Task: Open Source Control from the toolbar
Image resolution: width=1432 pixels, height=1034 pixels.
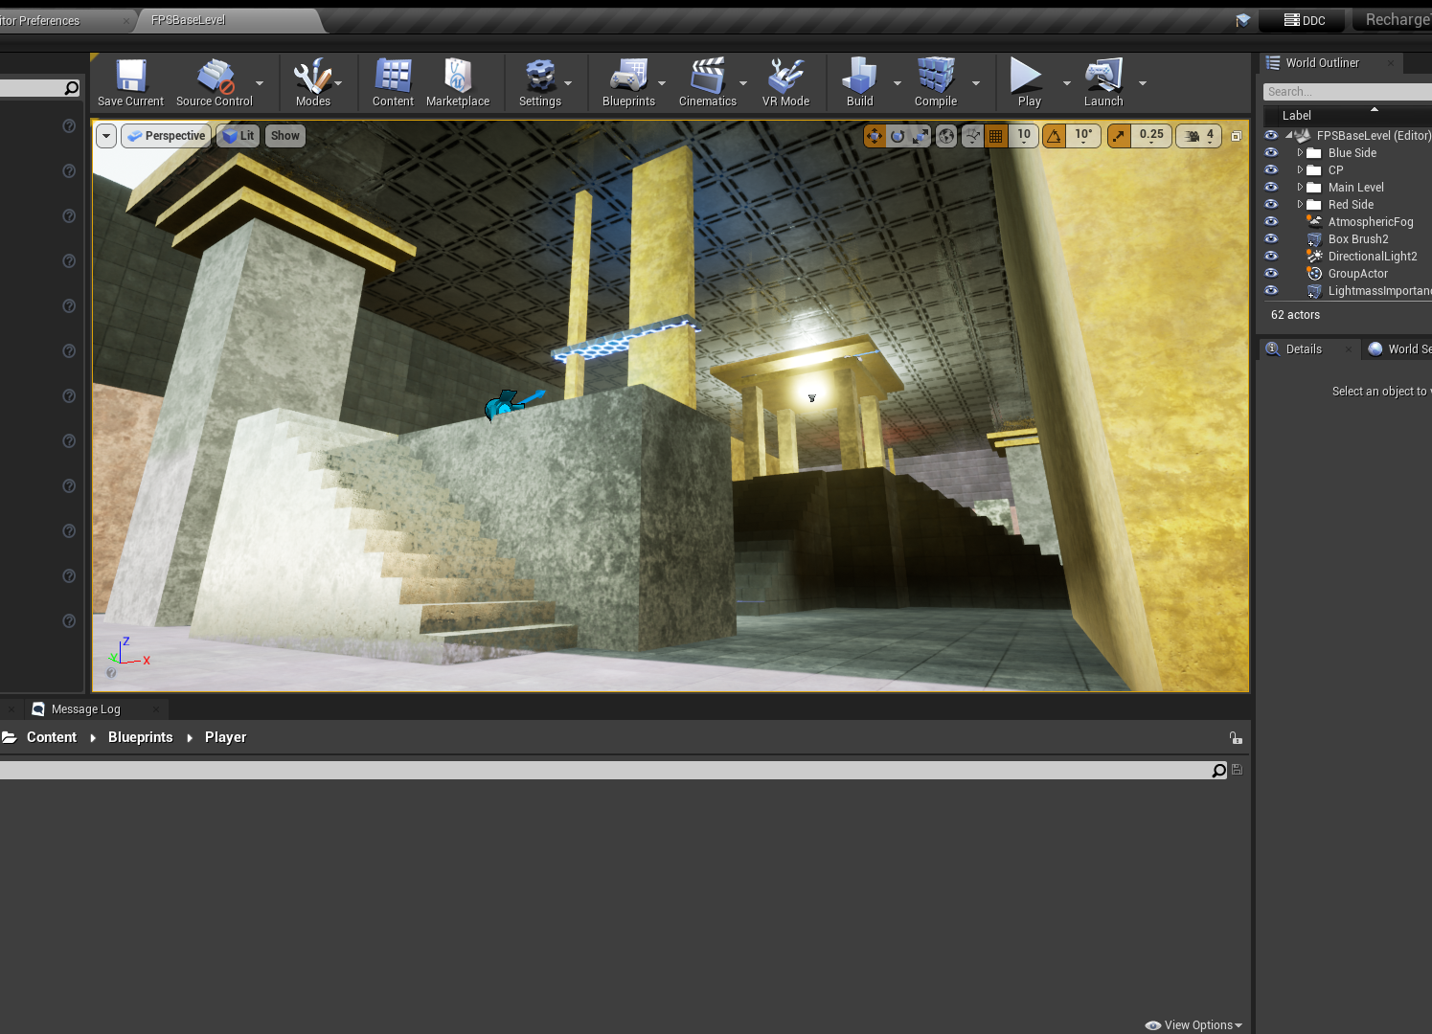Action: (x=214, y=82)
